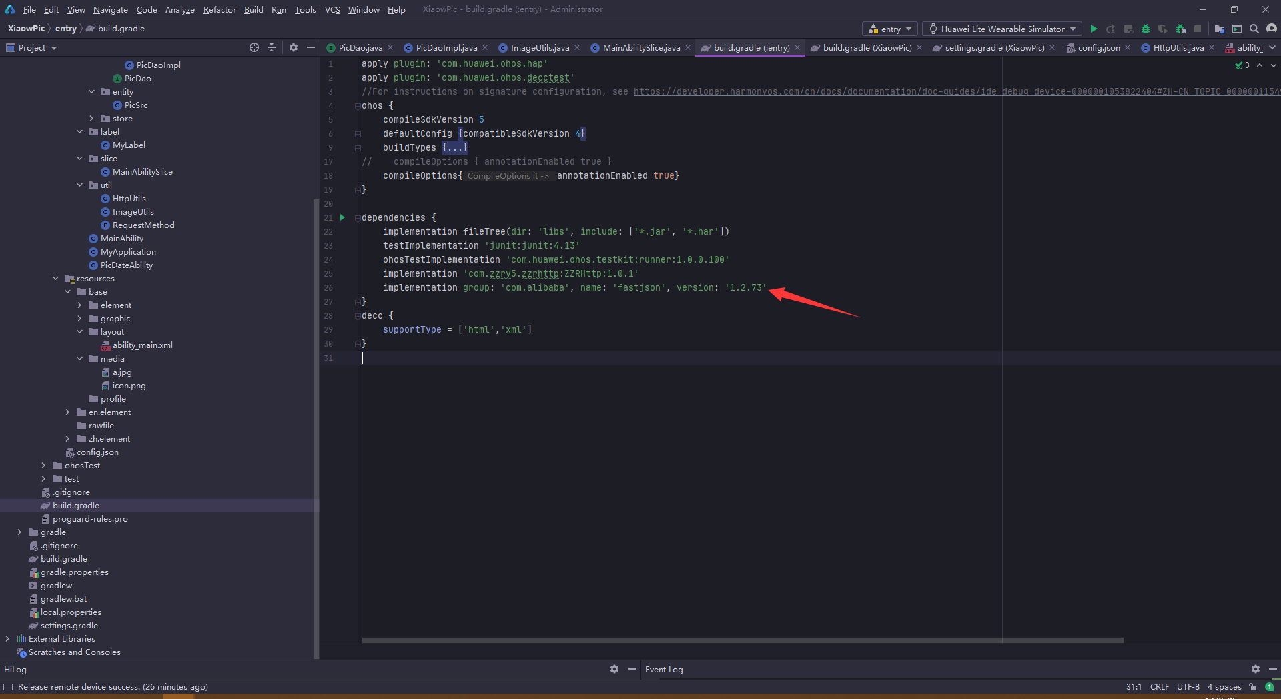This screenshot has height=699, width=1281.
Task: Click the run-with-coverage shield icon
Action: point(1163,29)
